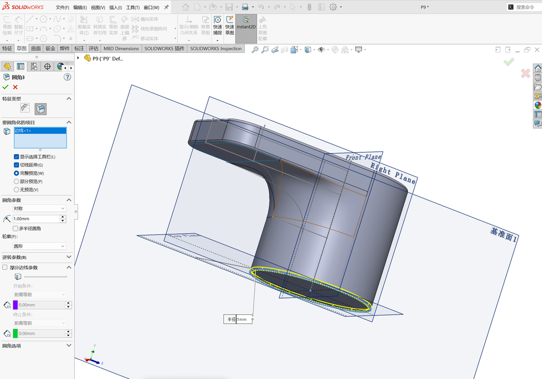Cancel via the graphics-area red X
542x379 pixels.
(x=526, y=73)
